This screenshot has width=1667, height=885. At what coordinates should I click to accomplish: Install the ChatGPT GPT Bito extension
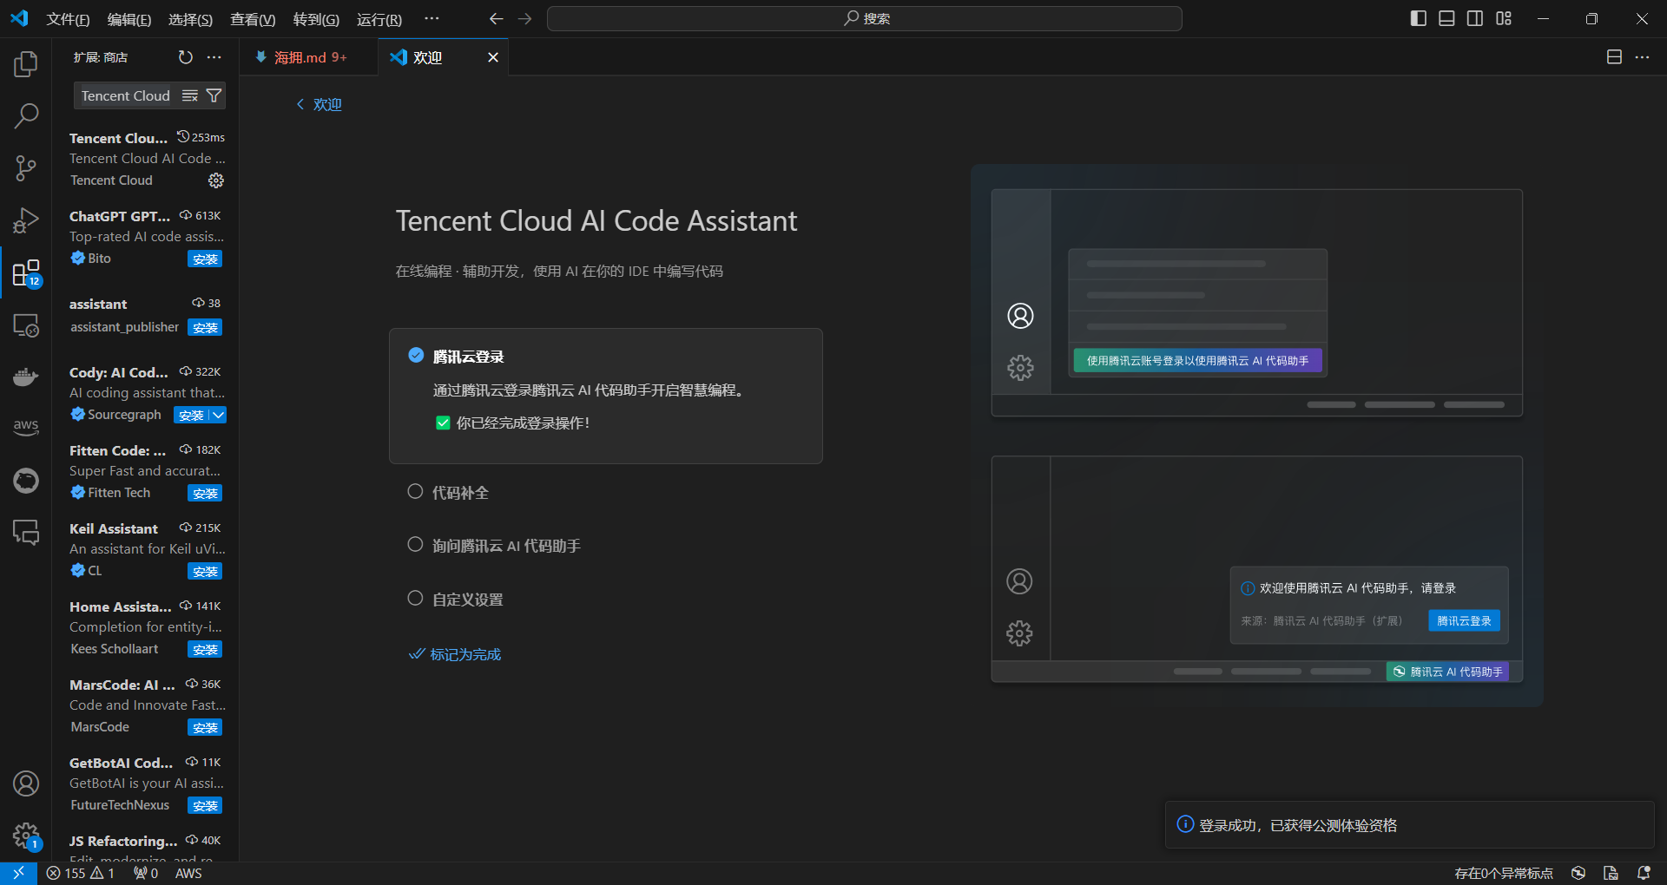point(205,259)
